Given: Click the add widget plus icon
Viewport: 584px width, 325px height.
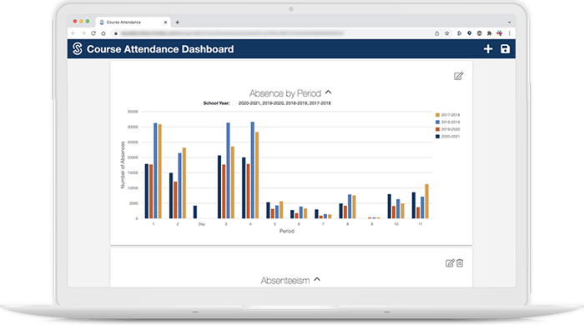Looking at the screenshot, I should pos(488,49).
